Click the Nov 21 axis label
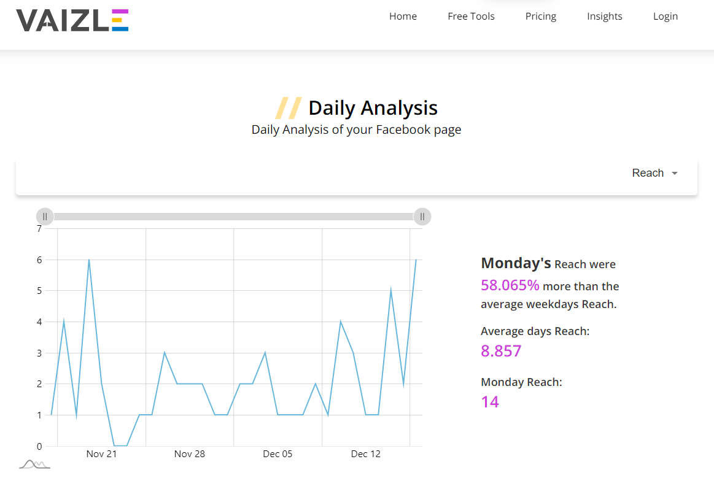Viewport: 714px width, 478px height. coord(101,453)
